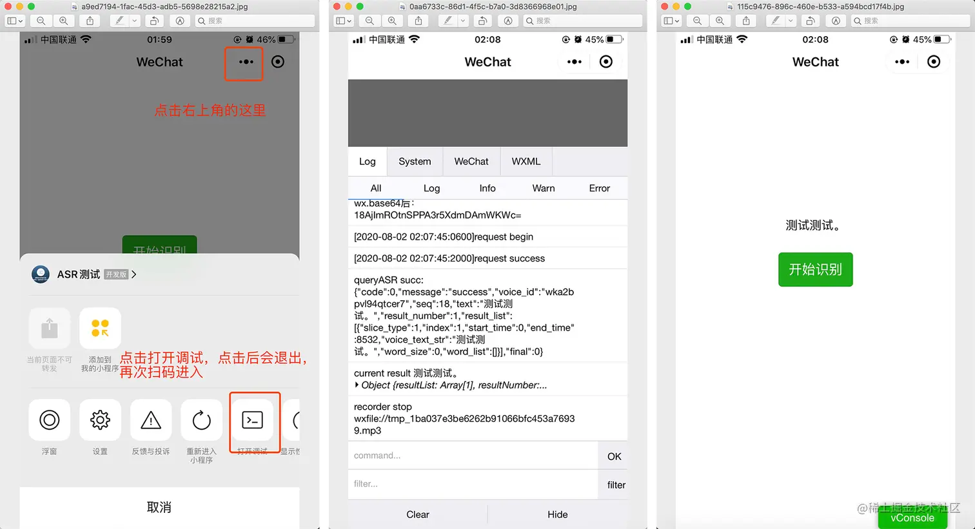
Task: Click the chevron next to ASR 测试 开发版
Action: [133, 274]
